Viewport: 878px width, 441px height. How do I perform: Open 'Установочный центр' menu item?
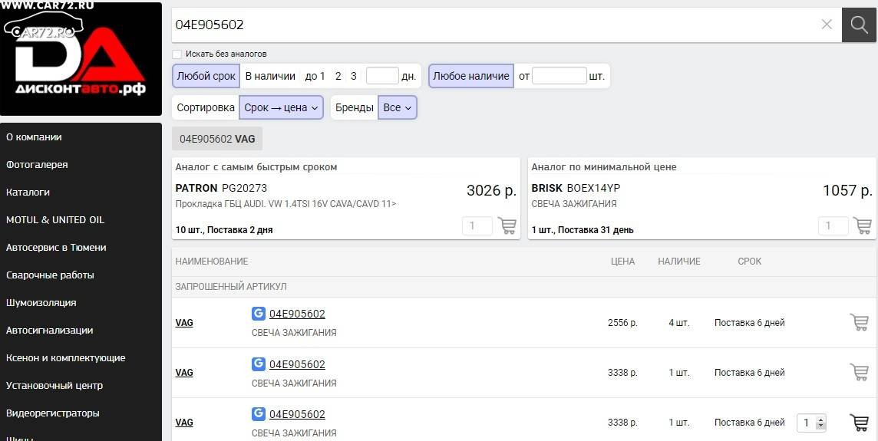click(x=54, y=385)
